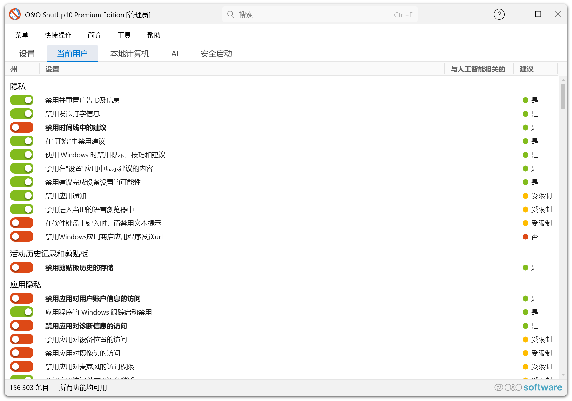Click the vertical scrollbar thumb
The width and height of the screenshot is (572, 401).
tap(563, 97)
